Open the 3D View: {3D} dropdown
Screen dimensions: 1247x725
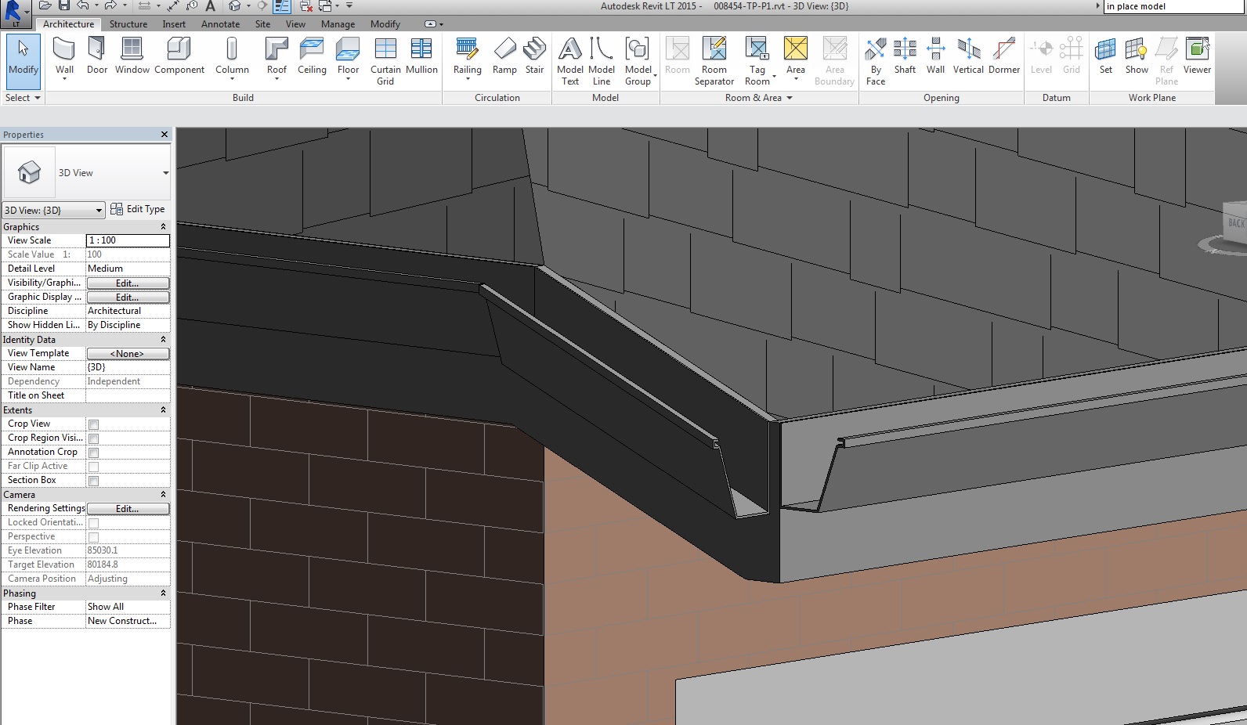click(x=53, y=210)
